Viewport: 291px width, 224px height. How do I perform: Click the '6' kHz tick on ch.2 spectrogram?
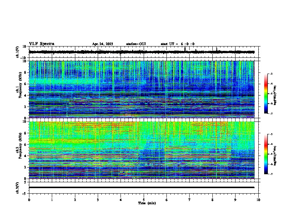26,145
